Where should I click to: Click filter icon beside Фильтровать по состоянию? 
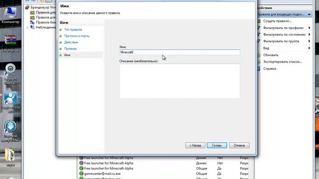[259, 34]
